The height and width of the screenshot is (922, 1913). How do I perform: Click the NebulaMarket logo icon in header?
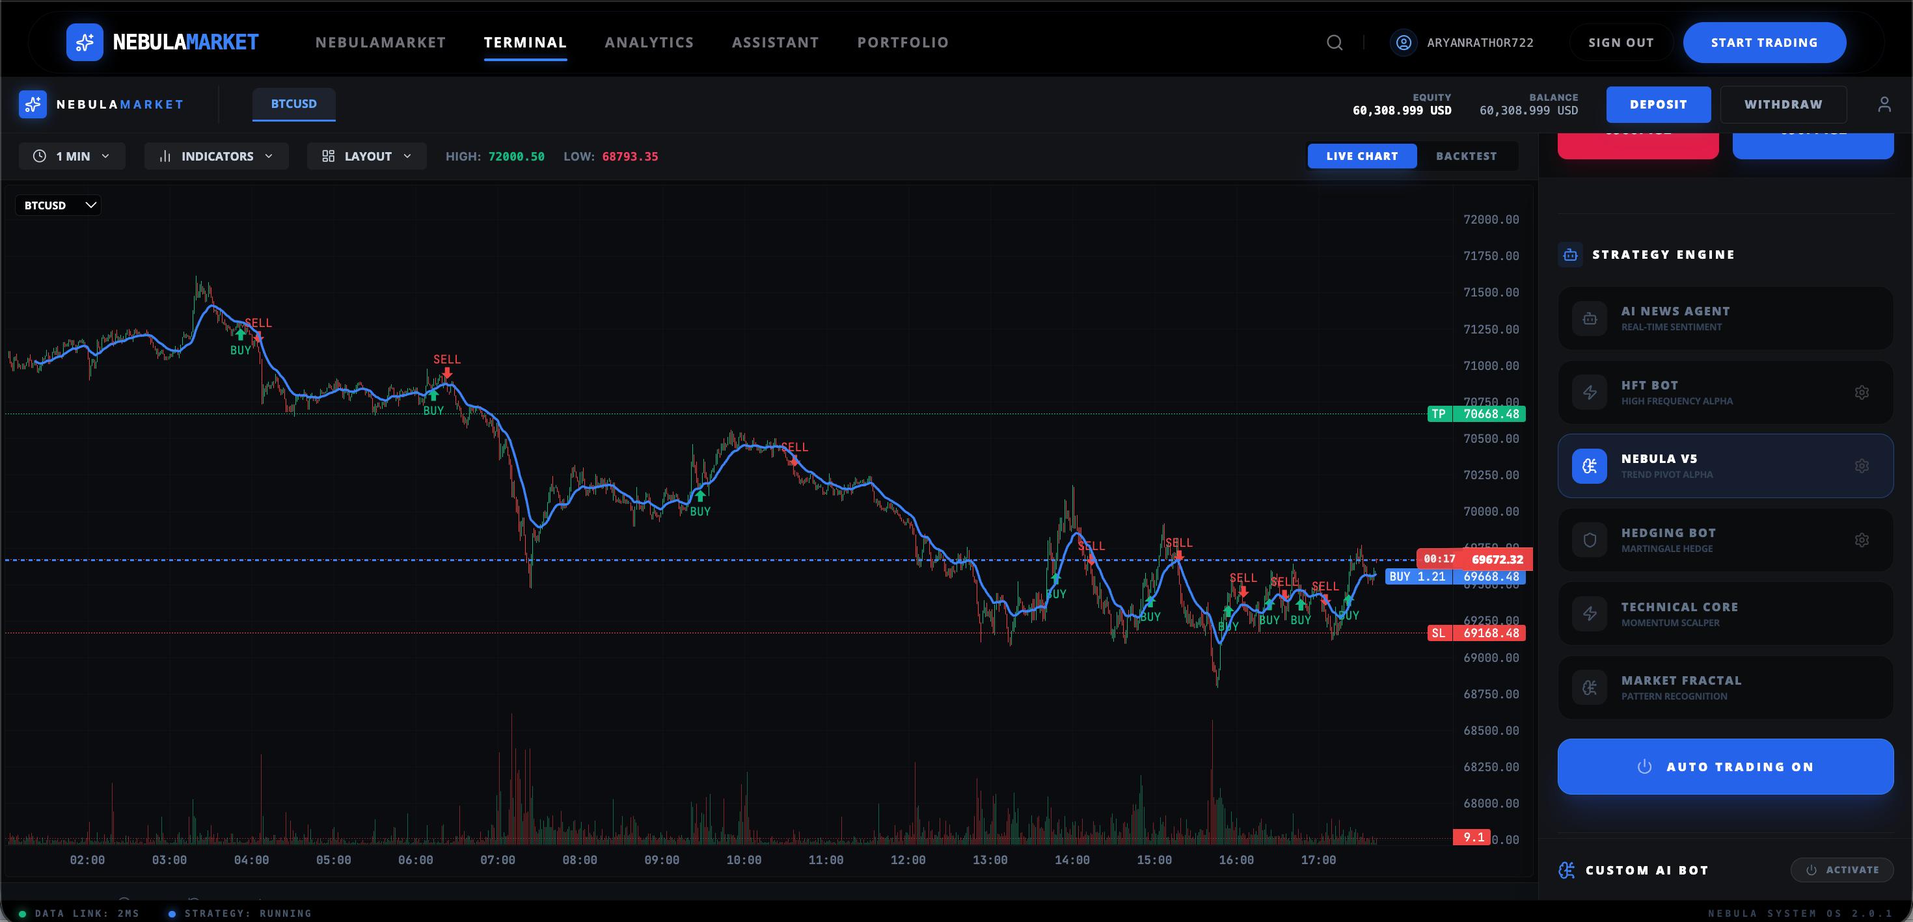click(x=85, y=42)
